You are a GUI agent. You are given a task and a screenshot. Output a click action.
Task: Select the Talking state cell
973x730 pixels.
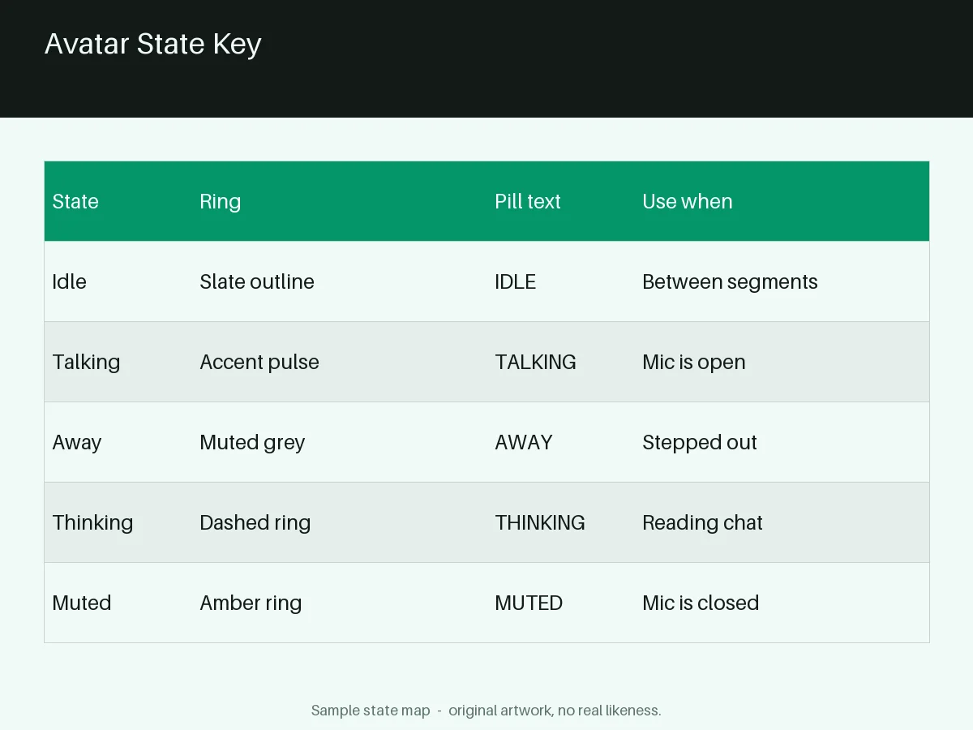(86, 362)
